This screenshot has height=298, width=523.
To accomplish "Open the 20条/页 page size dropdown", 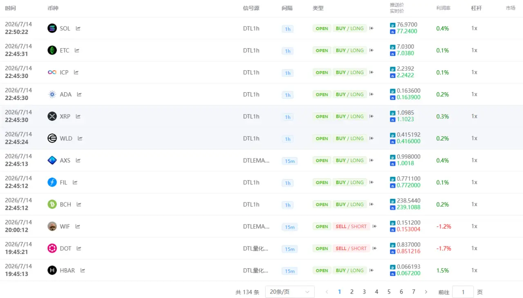I will (x=290, y=292).
